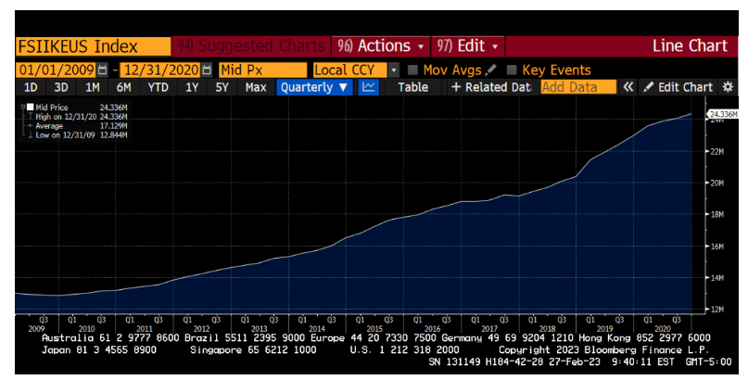The height and width of the screenshot is (380, 748).
Task: Click the Mid Price legend row
Action: click(x=76, y=108)
